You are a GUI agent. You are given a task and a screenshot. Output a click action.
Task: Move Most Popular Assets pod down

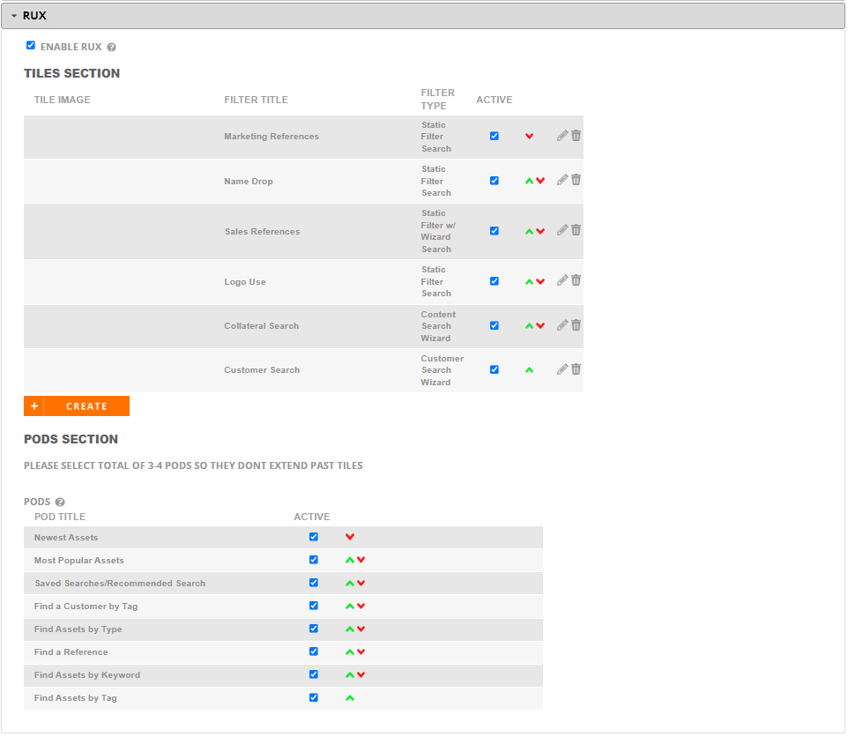tap(361, 560)
